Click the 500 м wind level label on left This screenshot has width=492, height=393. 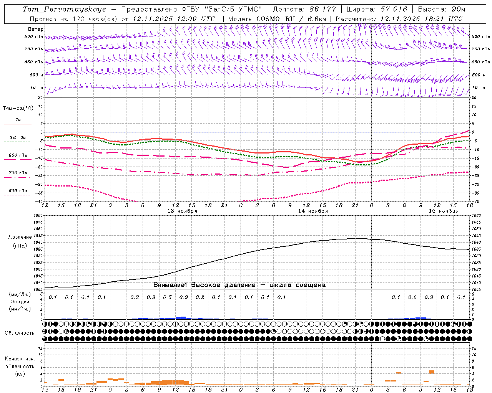(36, 75)
